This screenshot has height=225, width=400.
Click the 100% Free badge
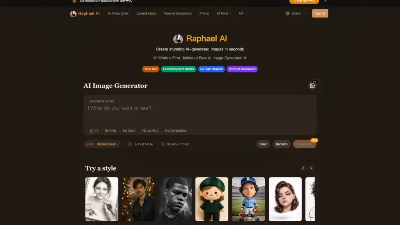tap(151, 69)
